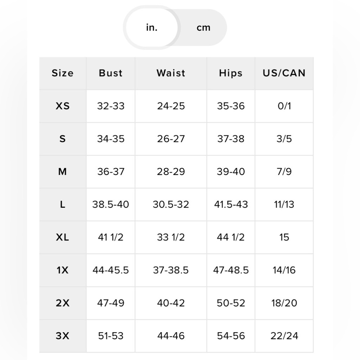The width and height of the screenshot is (360, 360).
Task: Select the 1X size row label
Action: (62, 270)
